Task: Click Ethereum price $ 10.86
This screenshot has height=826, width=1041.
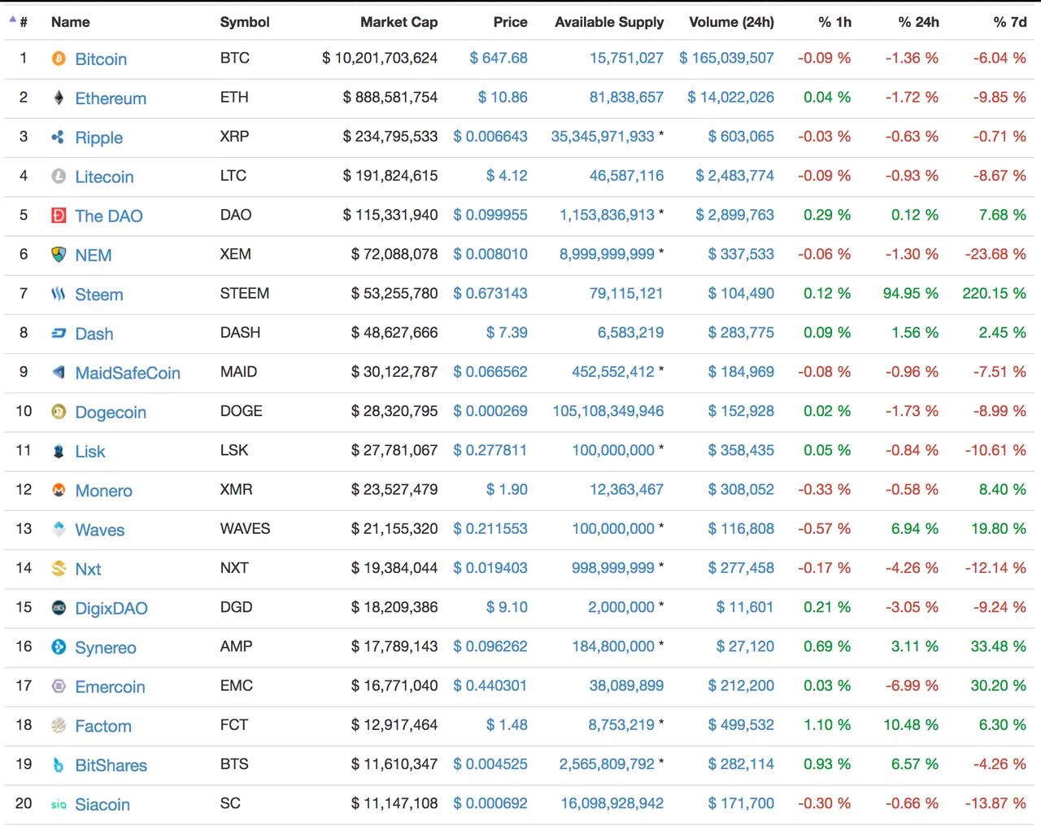Action: 503,97
